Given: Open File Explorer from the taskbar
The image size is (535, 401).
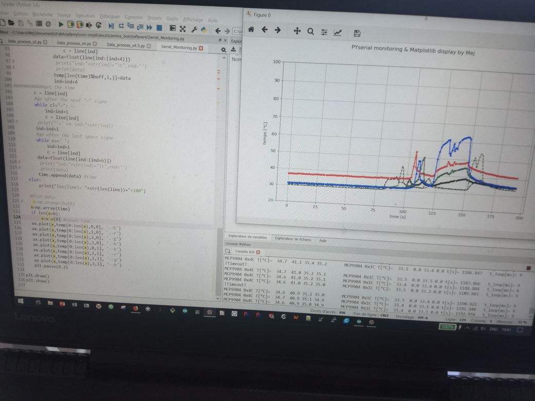Looking at the screenshot, I should 50,303.
